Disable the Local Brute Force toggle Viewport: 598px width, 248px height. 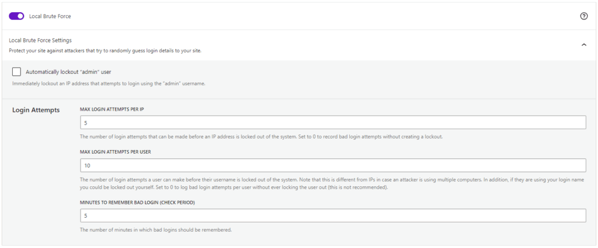(x=16, y=16)
